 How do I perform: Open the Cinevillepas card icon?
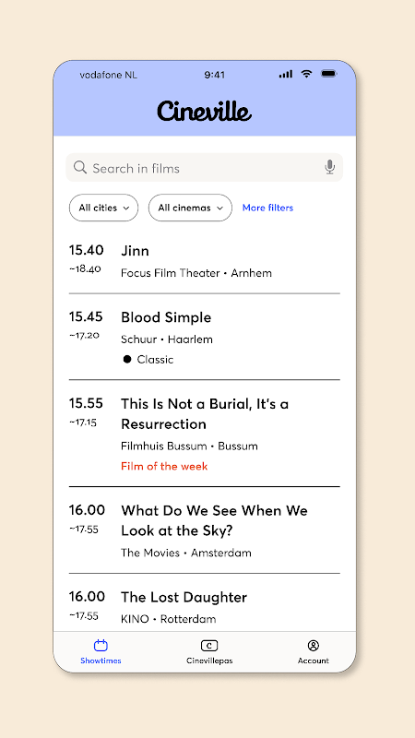(209, 645)
